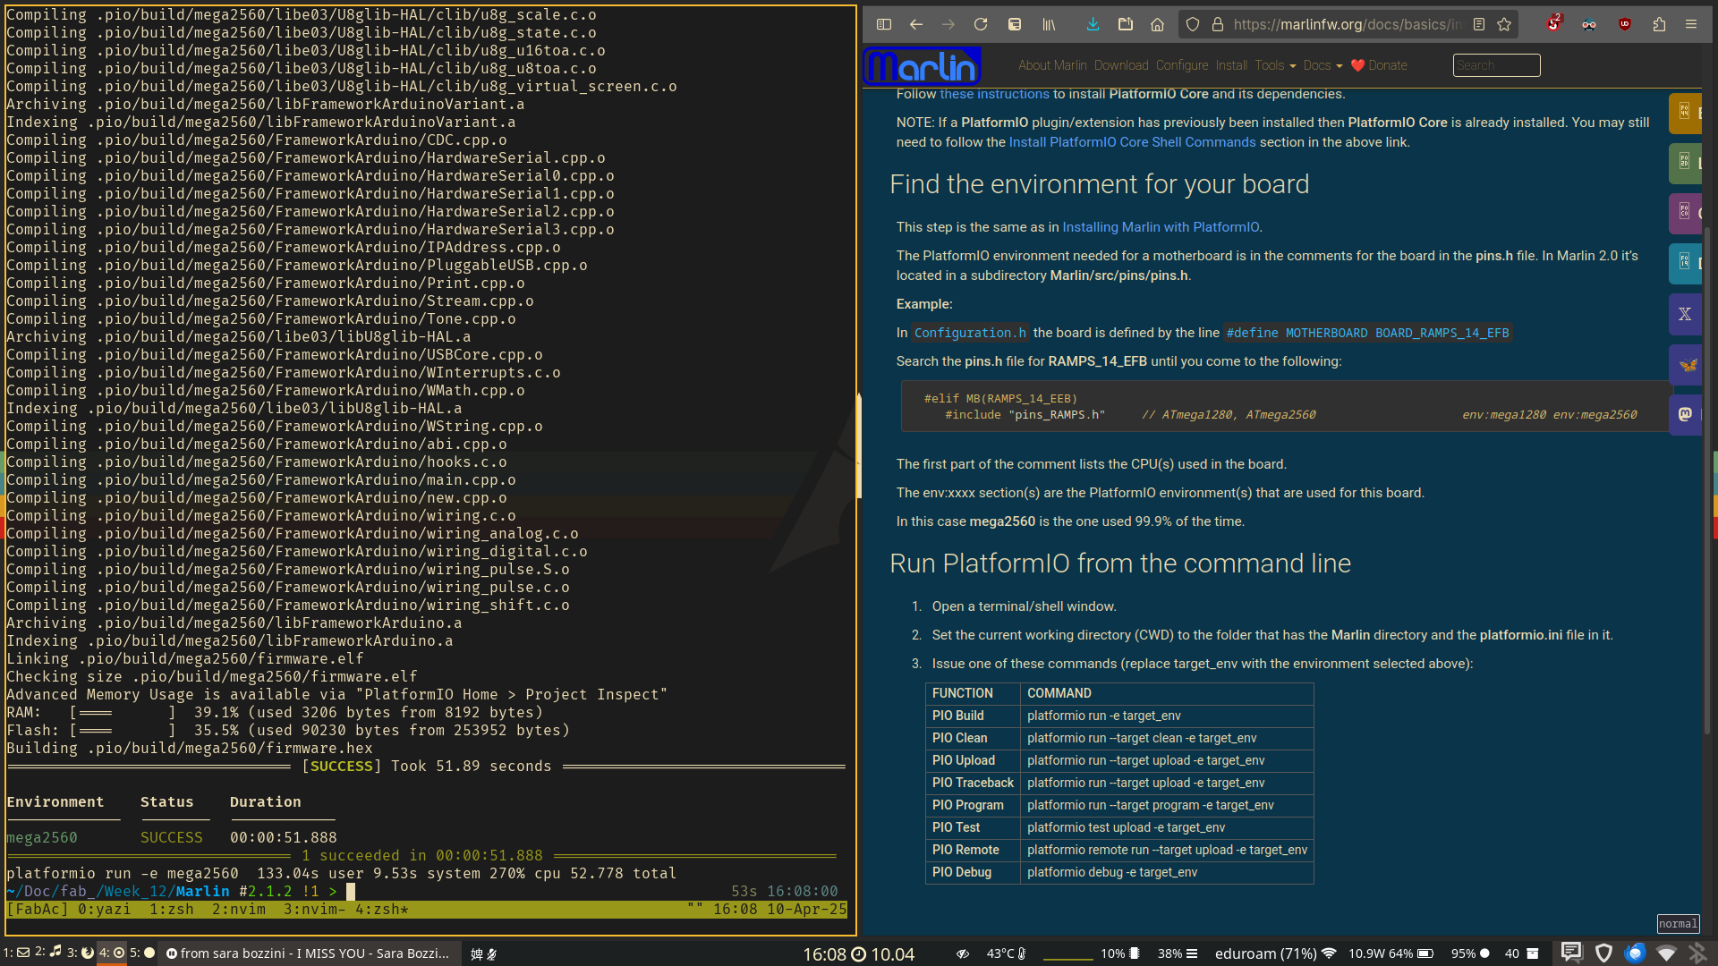The image size is (1718, 966).
Task: Click the volume 95% indicator
Action: [1469, 953]
